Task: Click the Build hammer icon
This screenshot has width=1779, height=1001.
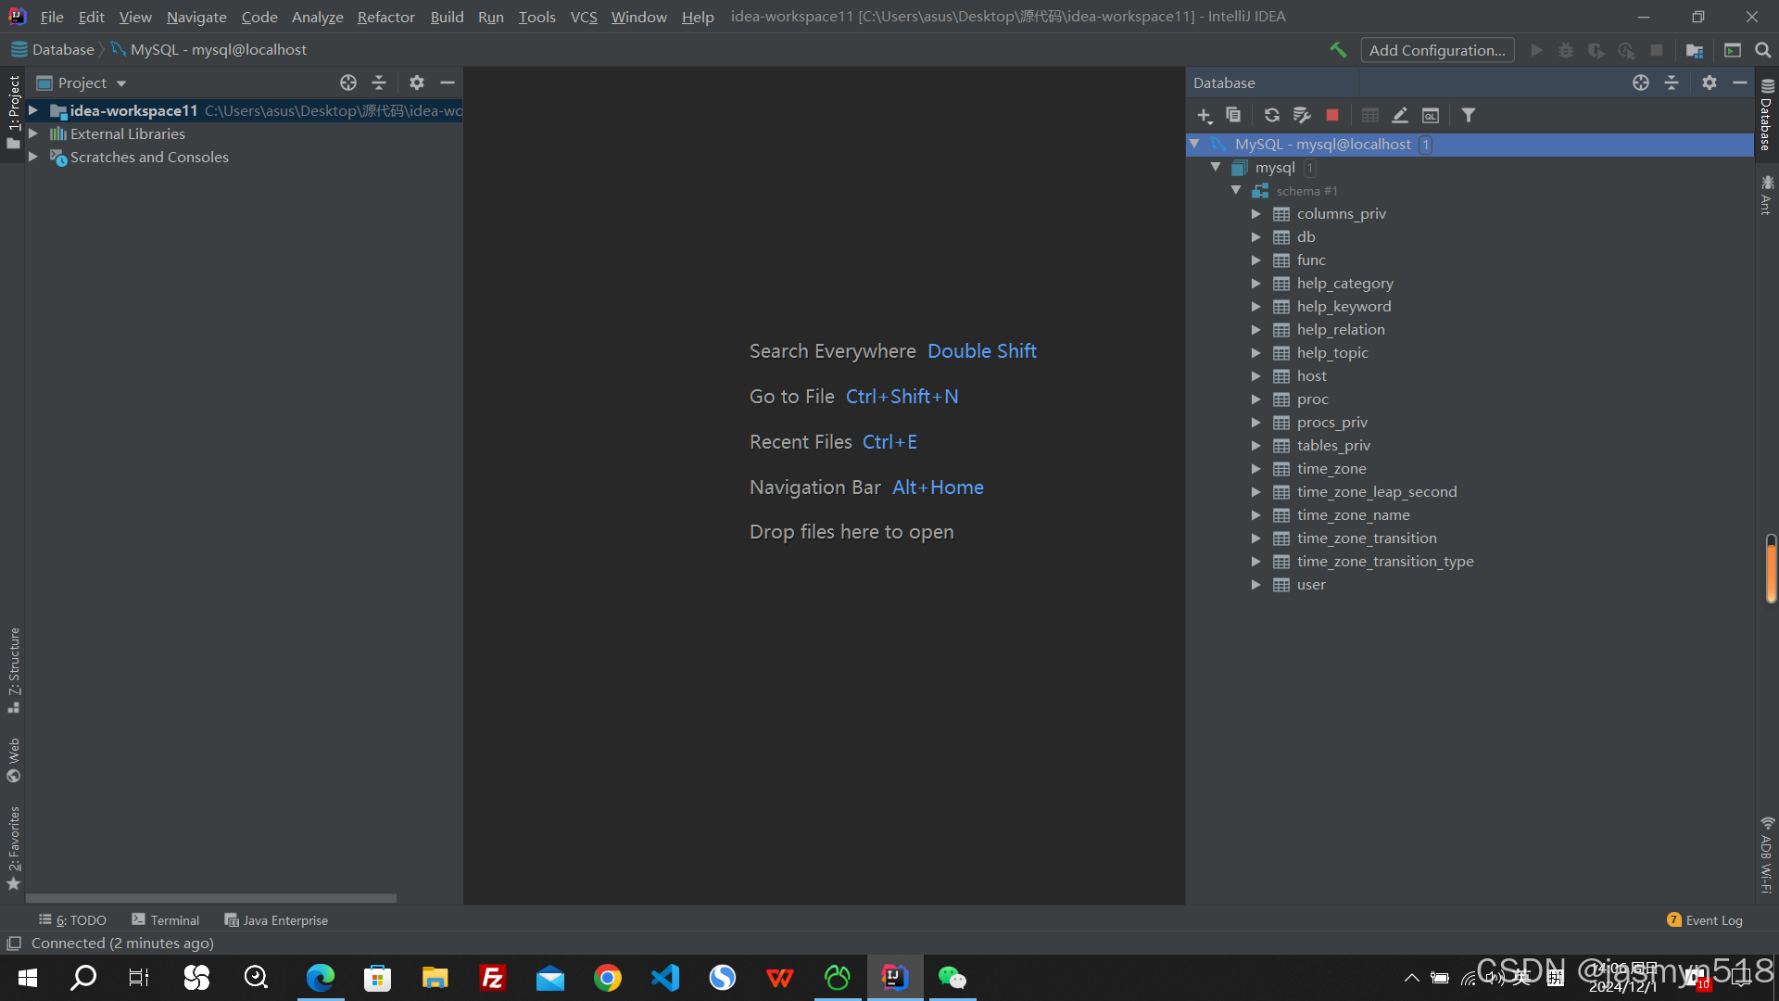Action: click(1338, 50)
